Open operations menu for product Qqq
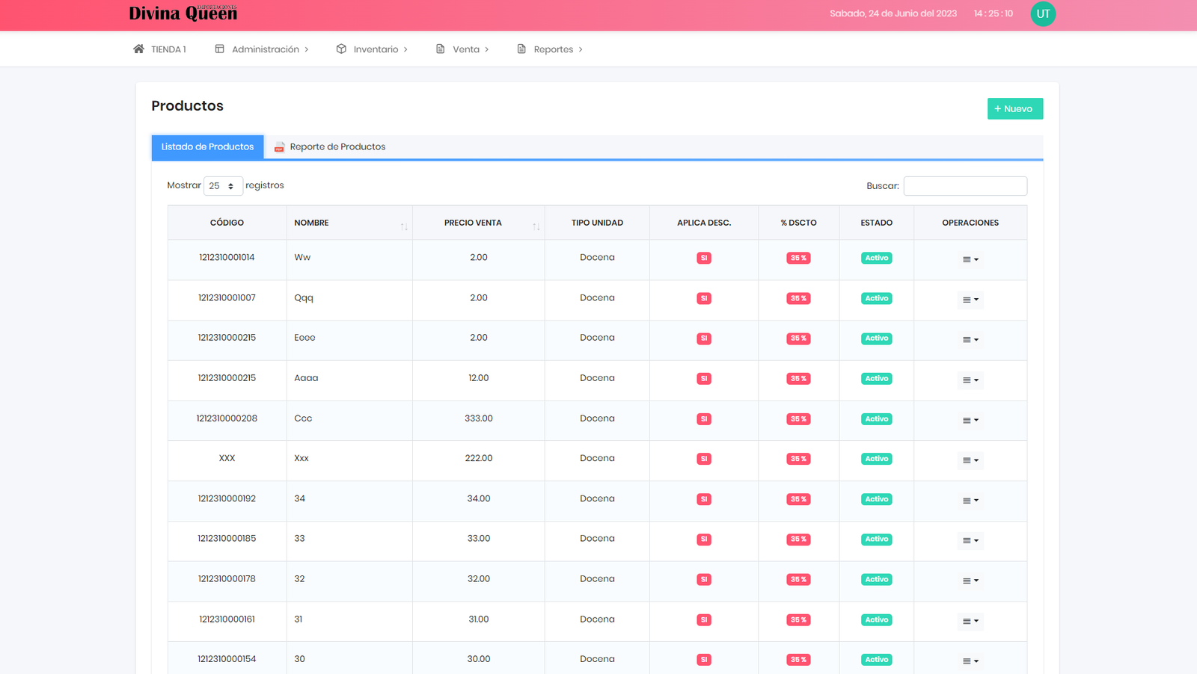This screenshot has width=1197, height=674. [970, 300]
